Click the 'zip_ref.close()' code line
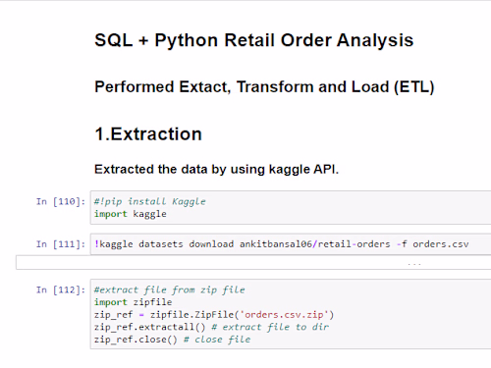Screen dimensions: 491x368 [172, 340]
